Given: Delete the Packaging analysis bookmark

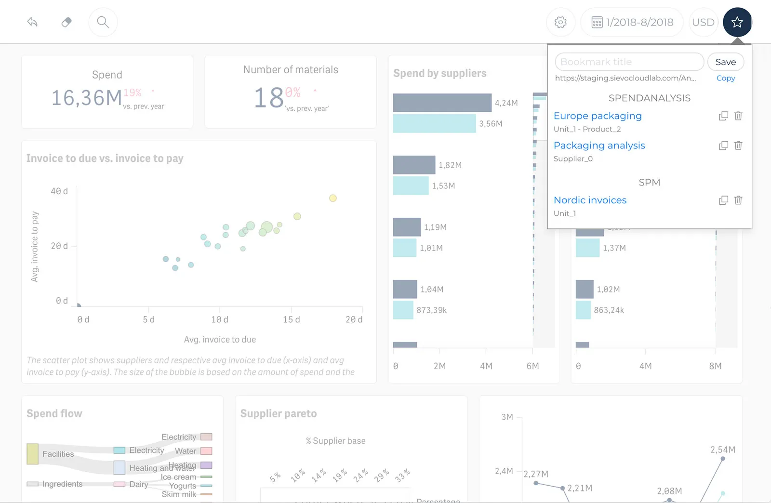Looking at the screenshot, I should 738,146.
